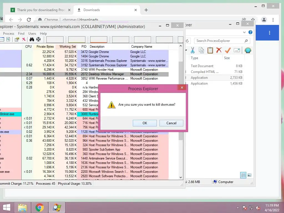Select the Microsoft Windows Search Indexer row
The height and width of the screenshot is (213, 284).
point(84,172)
